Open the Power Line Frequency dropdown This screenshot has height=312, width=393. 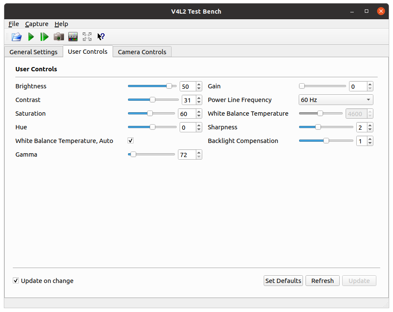[x=336, y=100]
